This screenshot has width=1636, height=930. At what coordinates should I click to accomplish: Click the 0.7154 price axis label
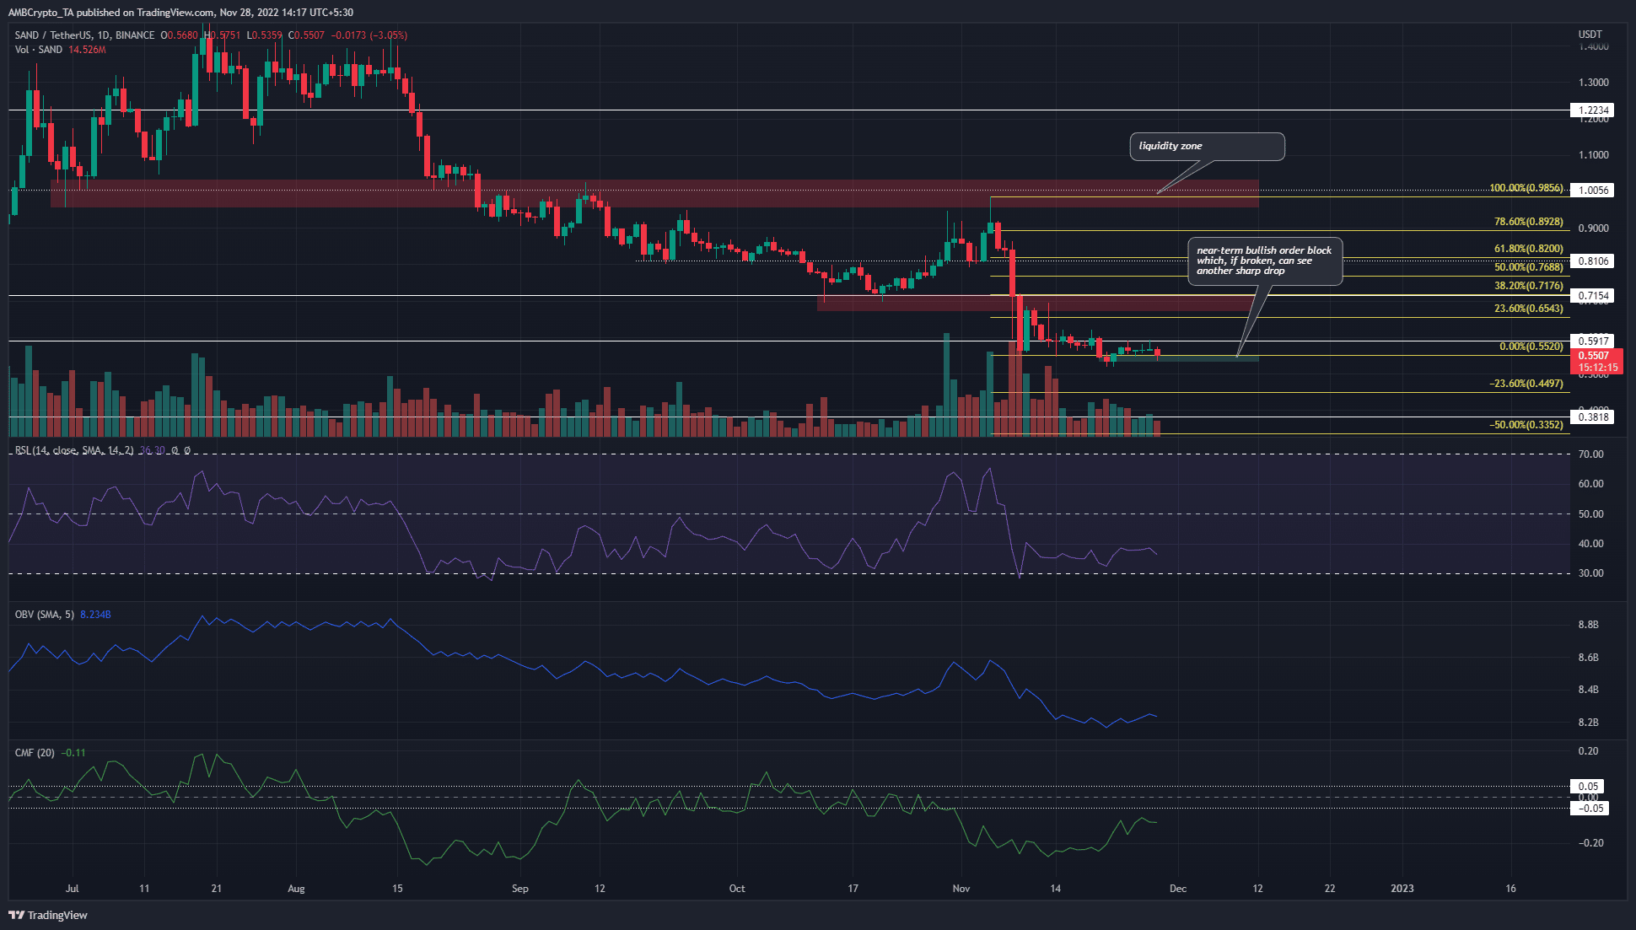click(1593, 296)
